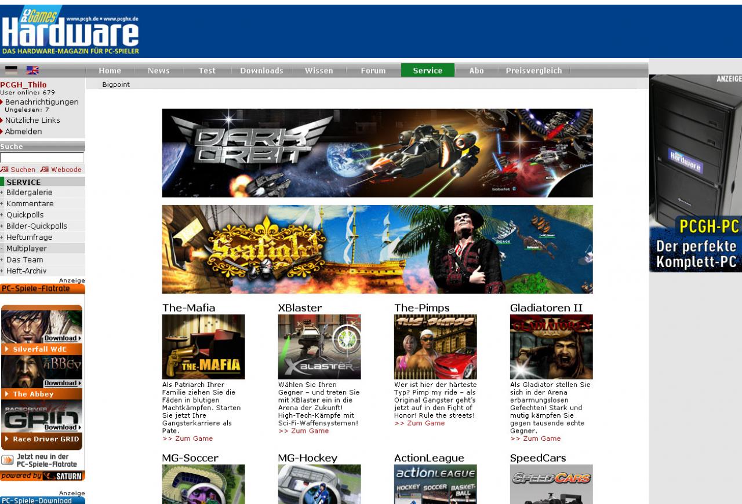Screen dimensions: 742x504
Task: Click Download button on Silverfall image
Action: coord(63,338)
